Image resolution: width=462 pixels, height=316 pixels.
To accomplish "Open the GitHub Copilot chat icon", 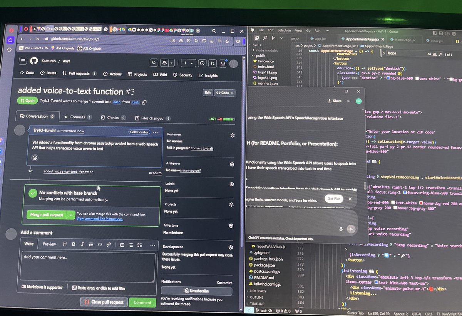I will [165, 63].
